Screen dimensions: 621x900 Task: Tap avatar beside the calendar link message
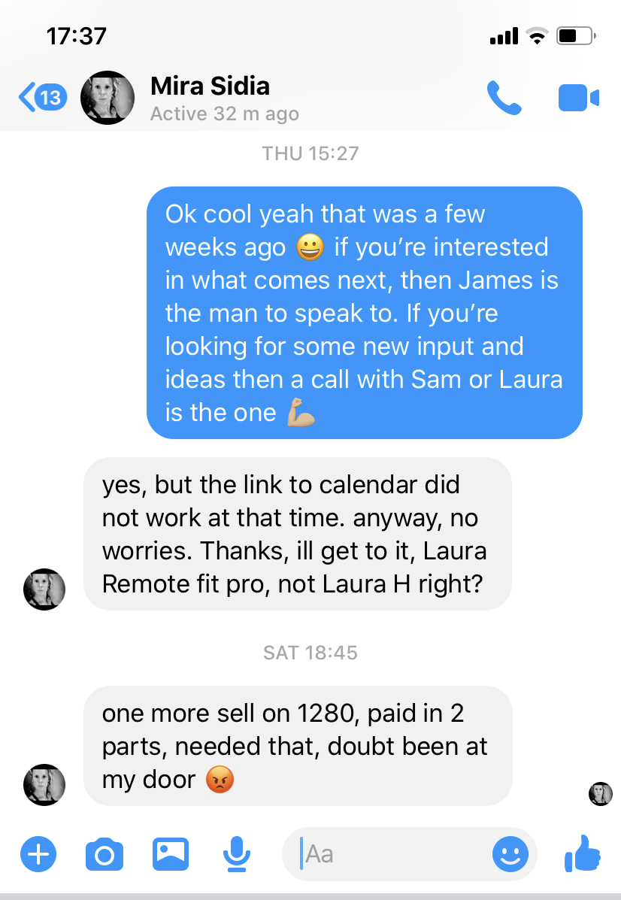(x=44, y=589)
